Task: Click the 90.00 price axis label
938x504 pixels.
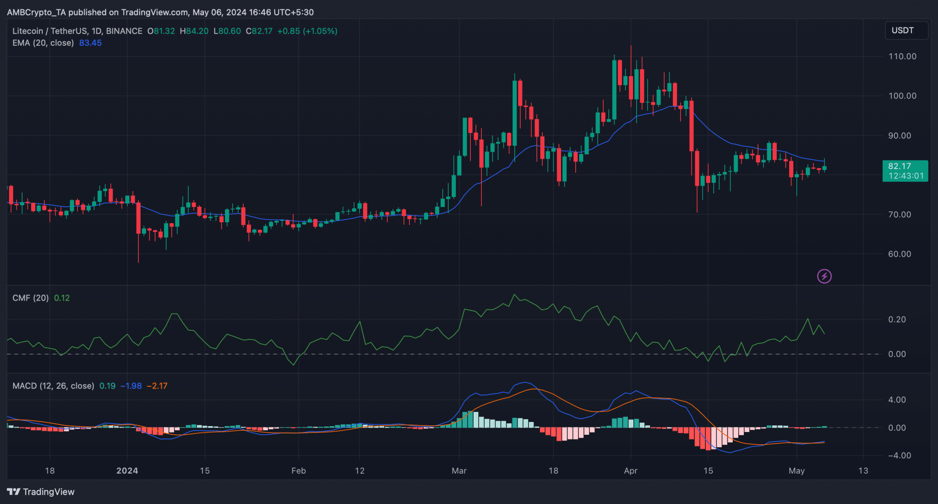Action: [900, 136]
